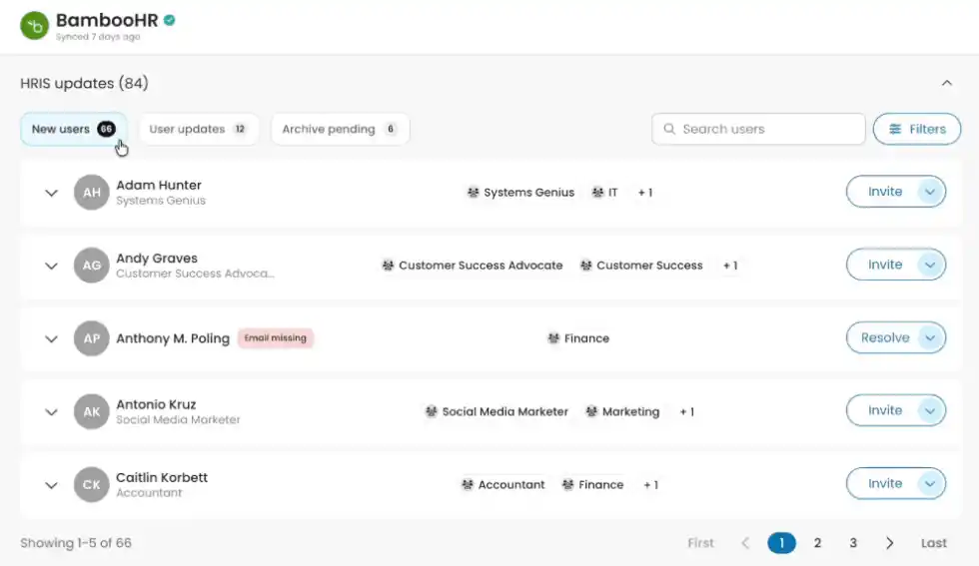The width and height of the screenshot is (979, 566).
Task: Open the Resolve dropdown arrow for Anthony M. Poling
Action: (x=930, y=337)
